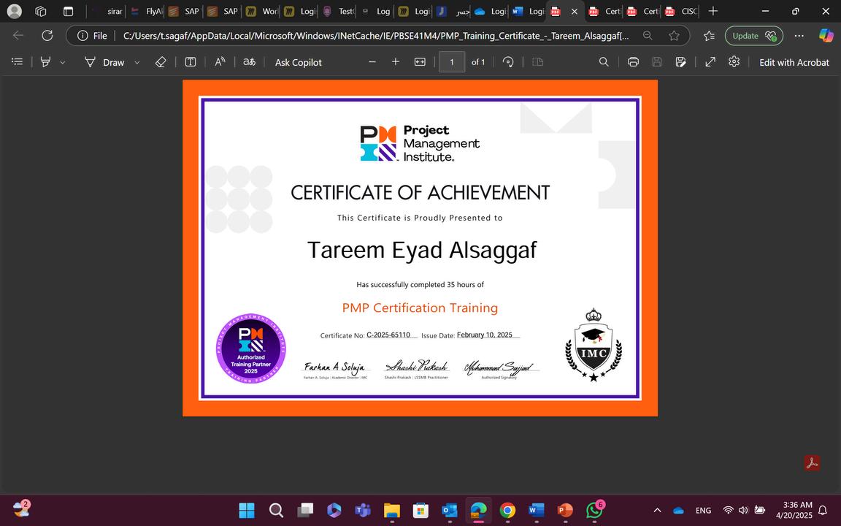841x526 pixels.
Task: Open the Favorites list
Action: tap(709, 35)
